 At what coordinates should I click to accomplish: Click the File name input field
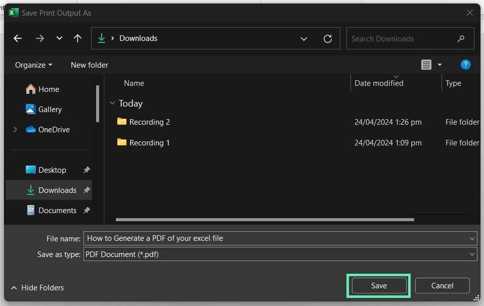tap(280, 238)
